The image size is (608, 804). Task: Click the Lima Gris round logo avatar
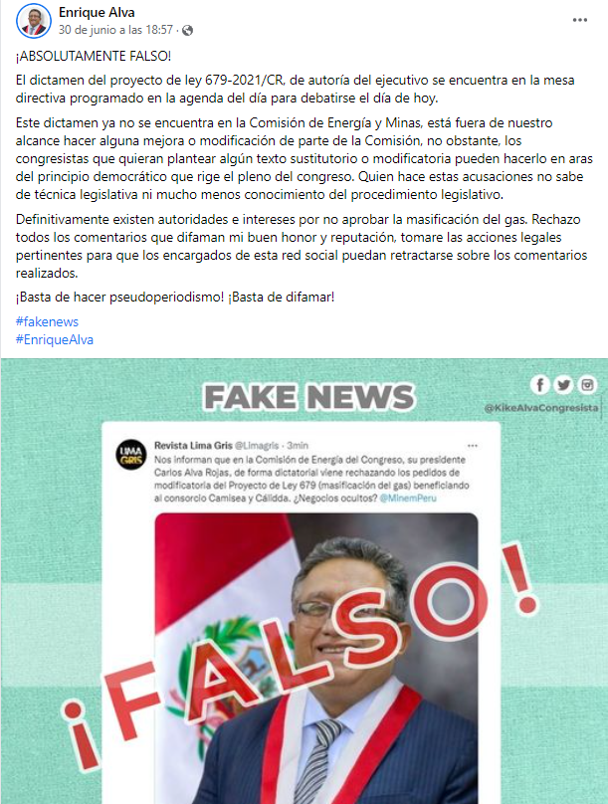130,455
